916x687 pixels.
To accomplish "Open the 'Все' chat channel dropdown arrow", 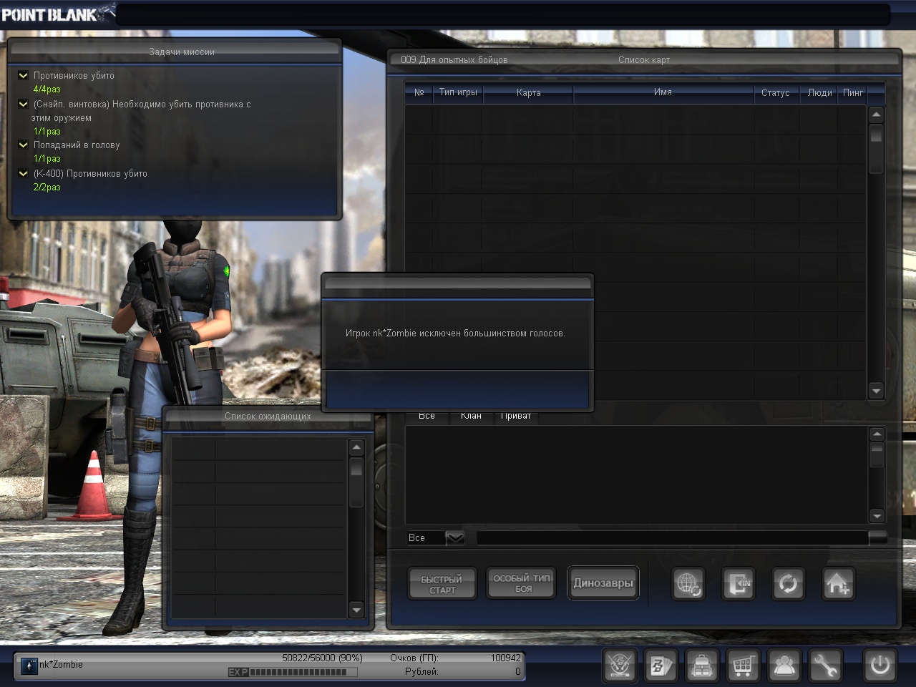I will coord(455,537).
